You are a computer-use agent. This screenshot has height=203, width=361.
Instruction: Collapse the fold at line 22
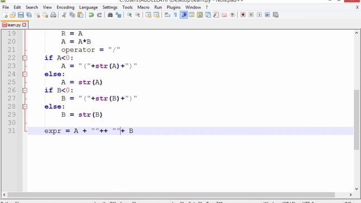click(25, 58)
